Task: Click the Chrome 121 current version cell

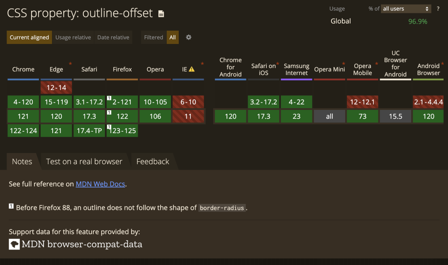Action: coord(23,116)
